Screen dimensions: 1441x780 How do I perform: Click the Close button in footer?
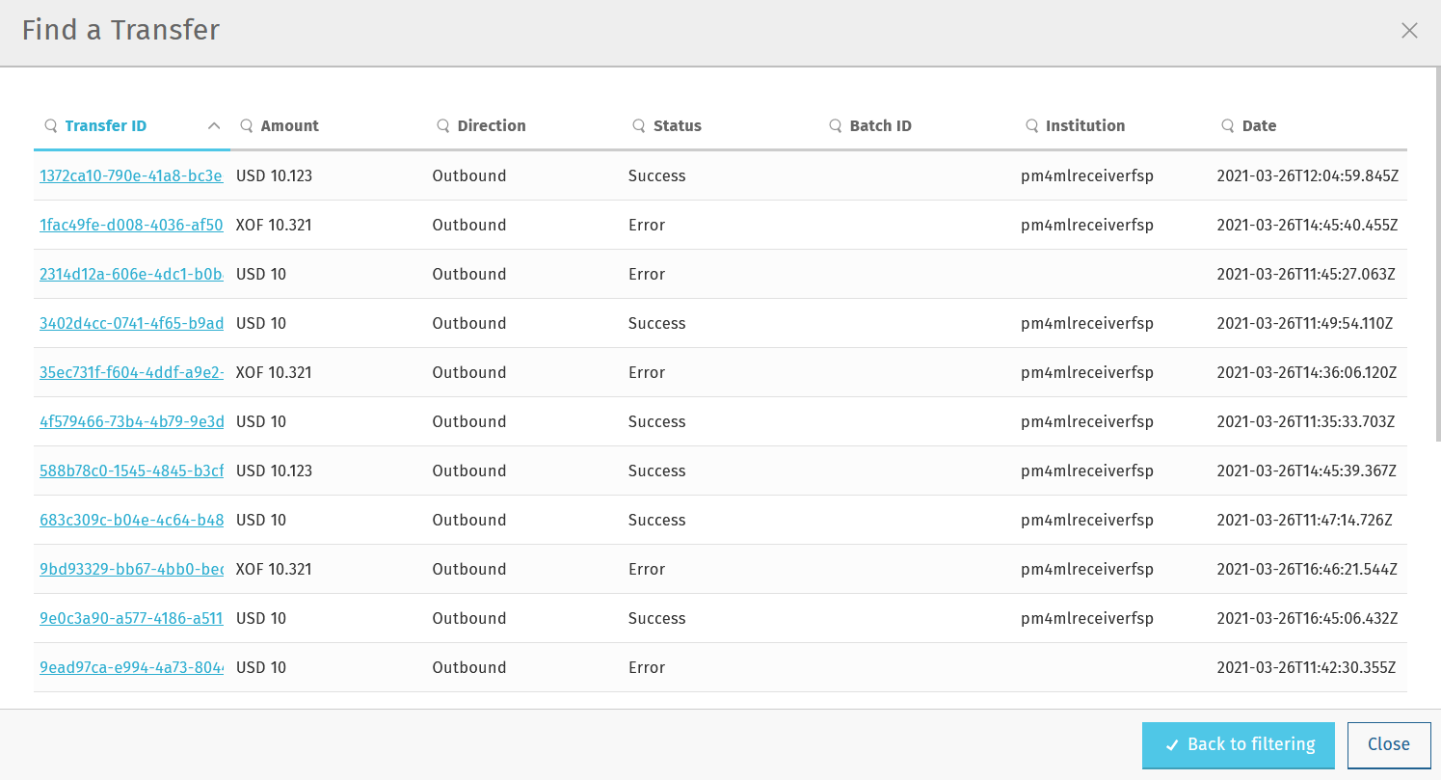[x=1388, y=744]
